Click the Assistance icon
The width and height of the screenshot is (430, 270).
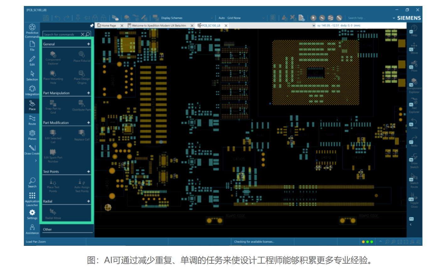(x=32, y=229)
